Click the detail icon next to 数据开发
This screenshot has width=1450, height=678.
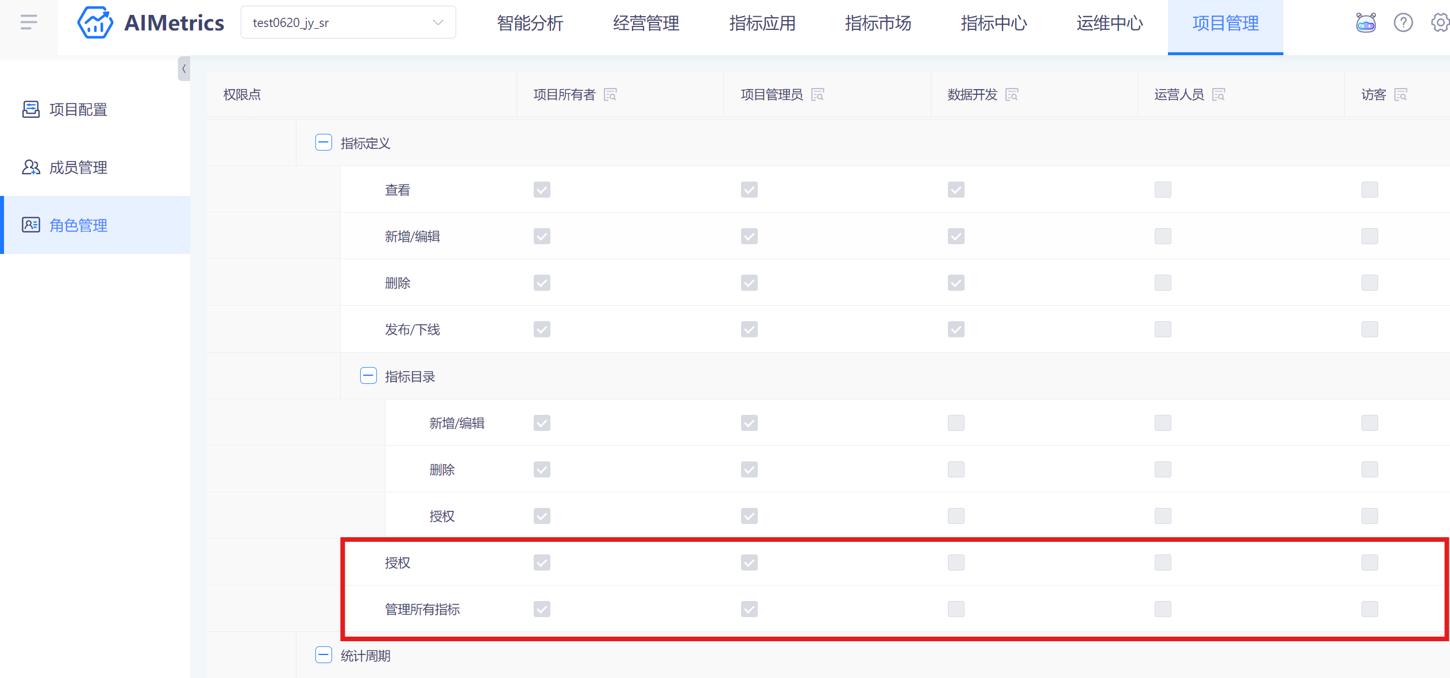coord(1012,95)
